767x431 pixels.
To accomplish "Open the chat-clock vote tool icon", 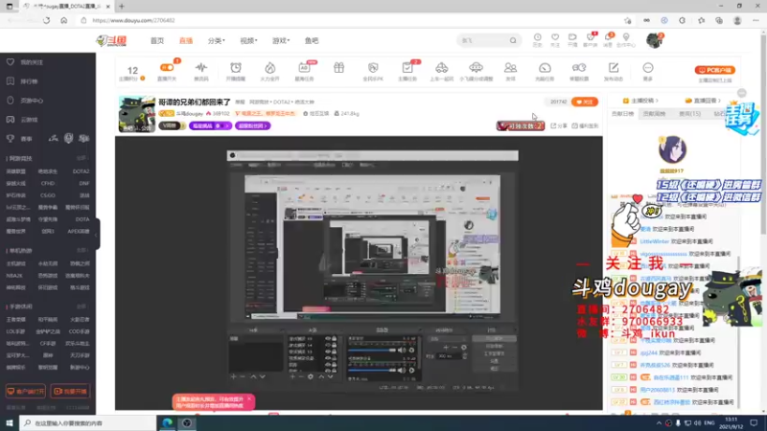I will pyautogui.click(x=579, y=71).
